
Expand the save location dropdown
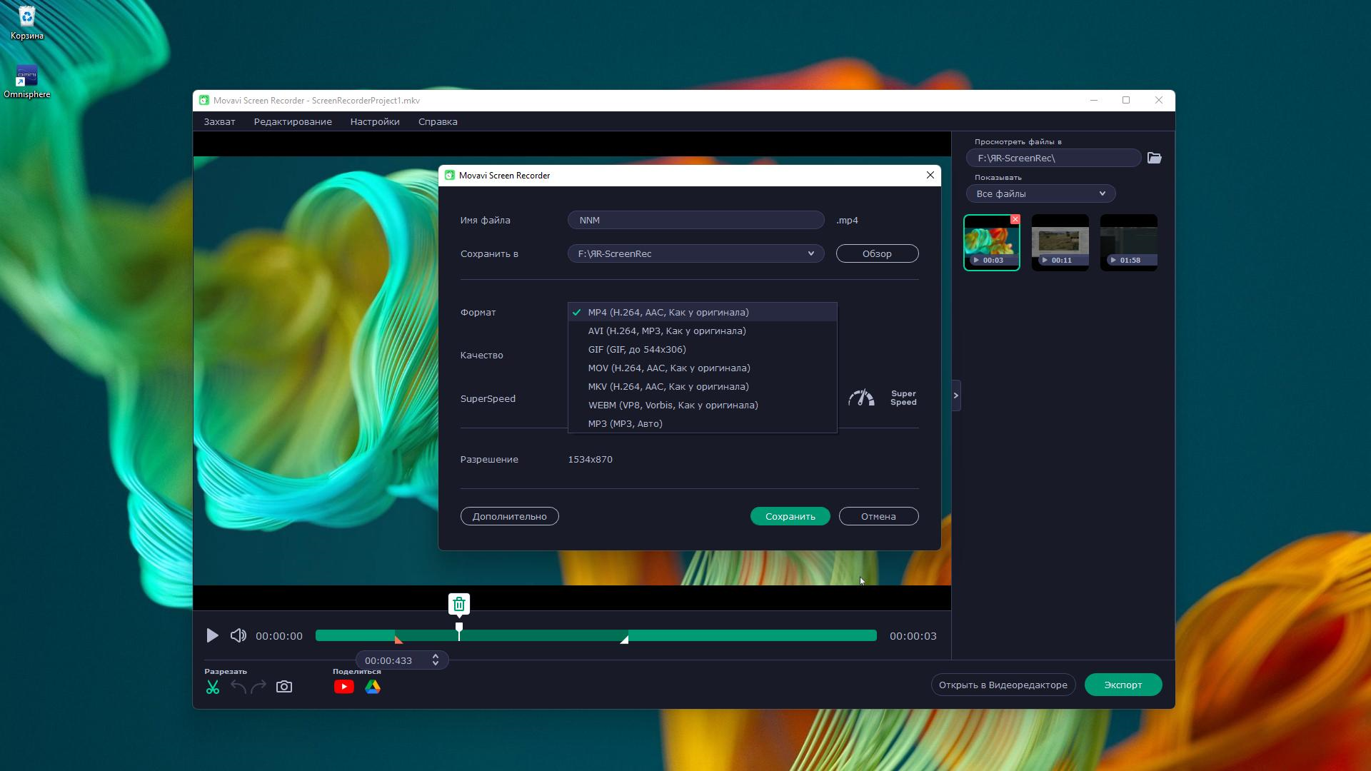(x=810, y=253)
